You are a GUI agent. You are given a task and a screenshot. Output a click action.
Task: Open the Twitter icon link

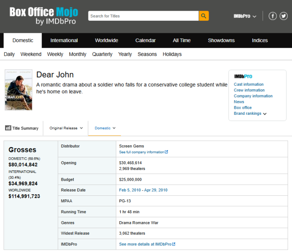click(x=283, y=16)
